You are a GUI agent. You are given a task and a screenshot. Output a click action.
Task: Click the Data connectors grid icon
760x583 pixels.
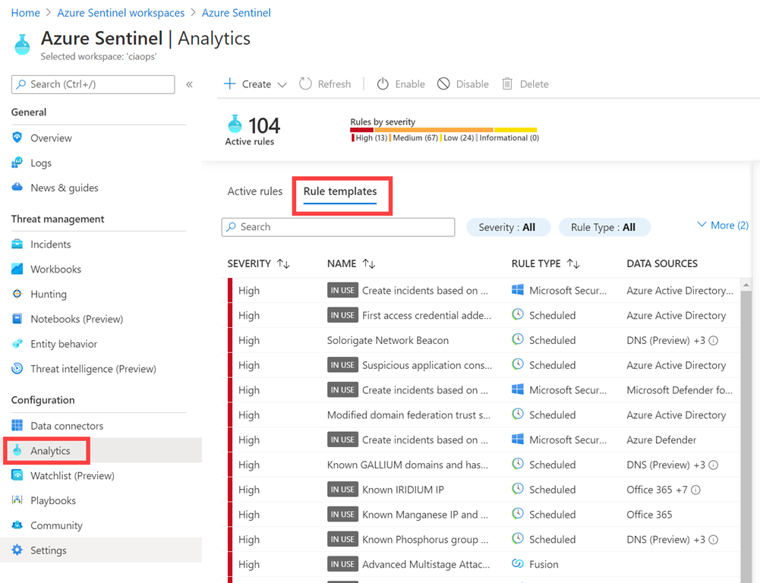coord(17,426)
